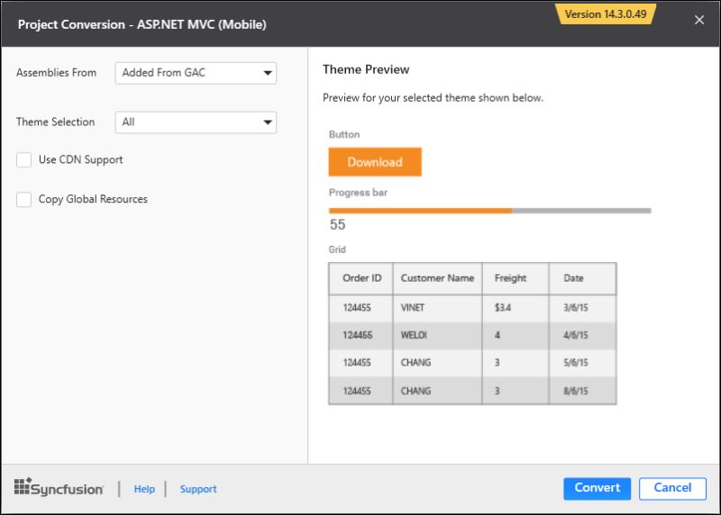Click the Date column header
The height and width of the screenshot is (515, 721).
click(582, 278)
